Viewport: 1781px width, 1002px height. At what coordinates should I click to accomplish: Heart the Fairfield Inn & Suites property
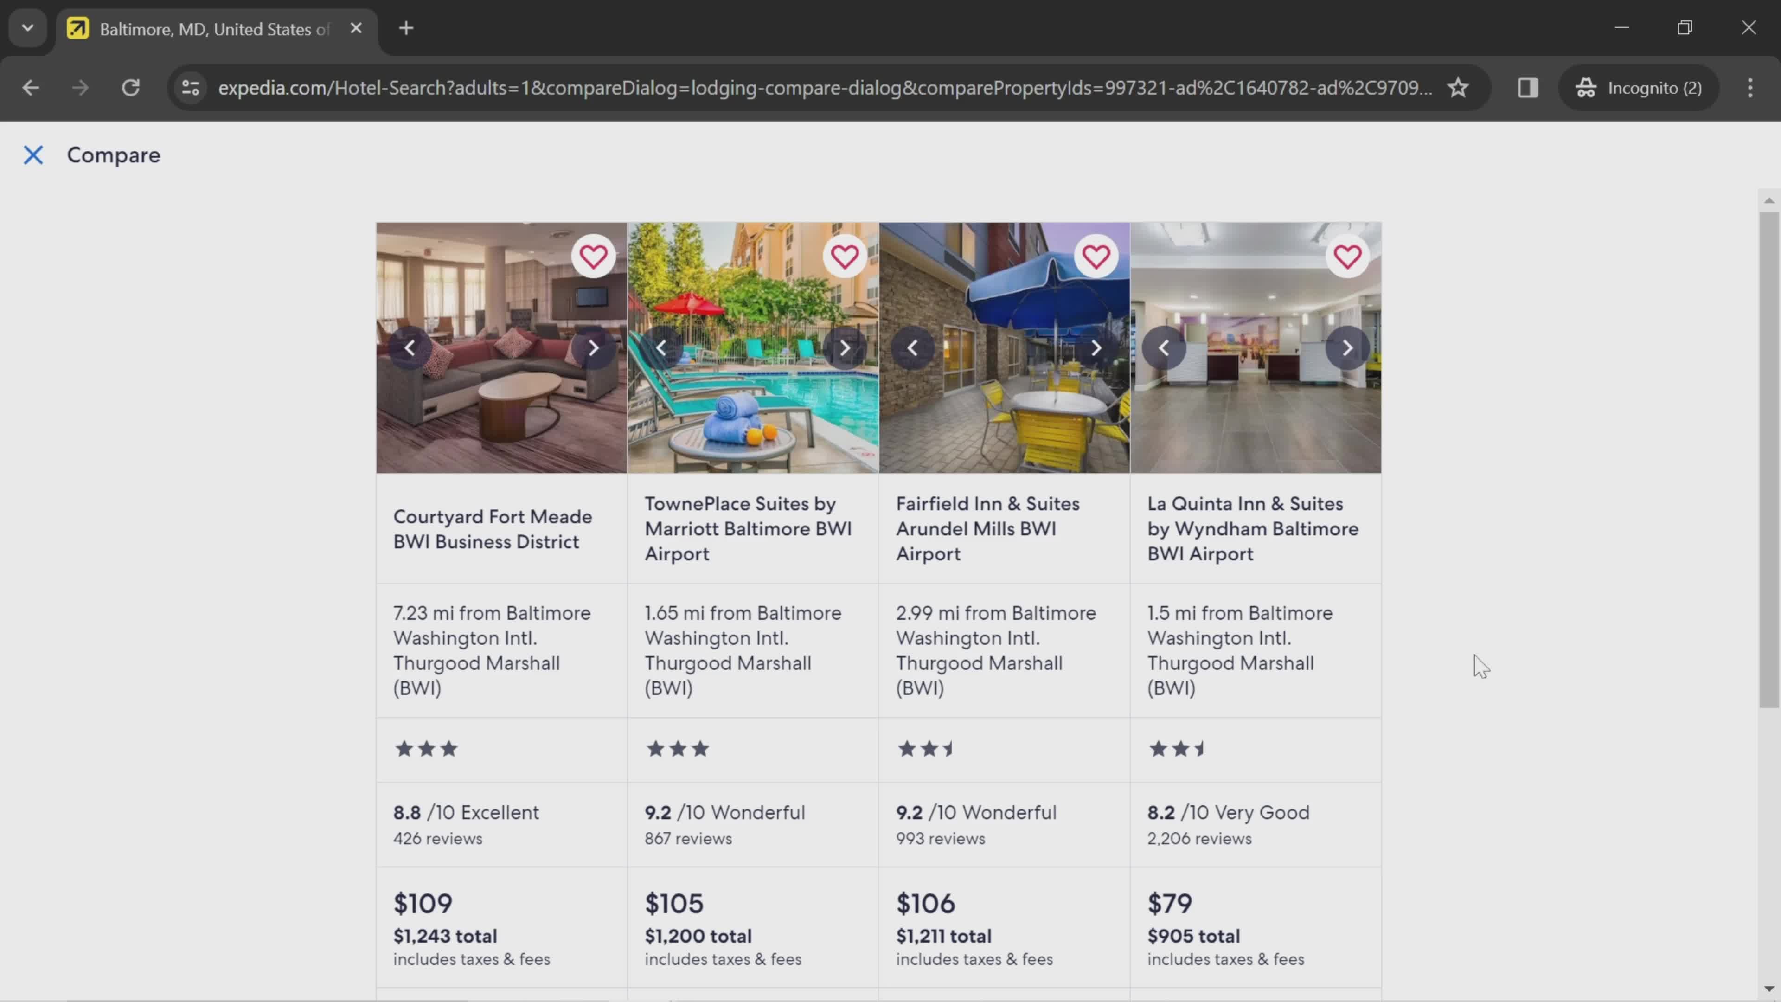1096,257
